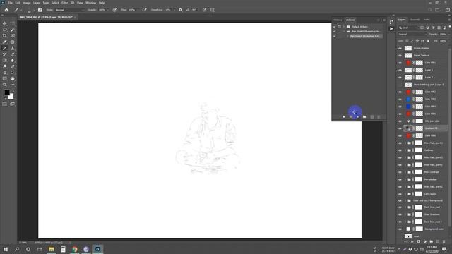Screen dimensions: 452x254
Task: Collapse the Pen Sketch Photoshop action set
Action: pos(344,31)
